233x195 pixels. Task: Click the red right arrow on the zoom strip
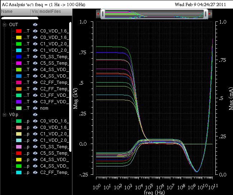(210, 14)
